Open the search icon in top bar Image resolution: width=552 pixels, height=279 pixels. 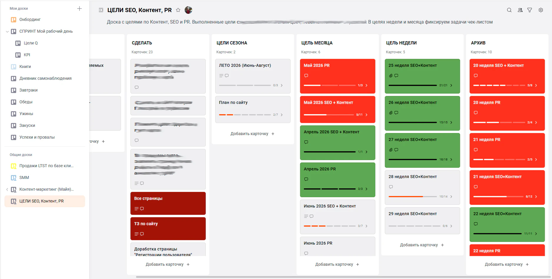(509, 10)
